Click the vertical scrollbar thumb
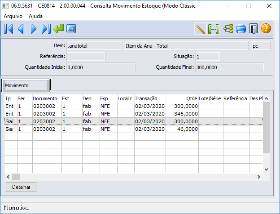Image resolution: width=280 pixels, height=214 pixels. [x=266, y=127]
